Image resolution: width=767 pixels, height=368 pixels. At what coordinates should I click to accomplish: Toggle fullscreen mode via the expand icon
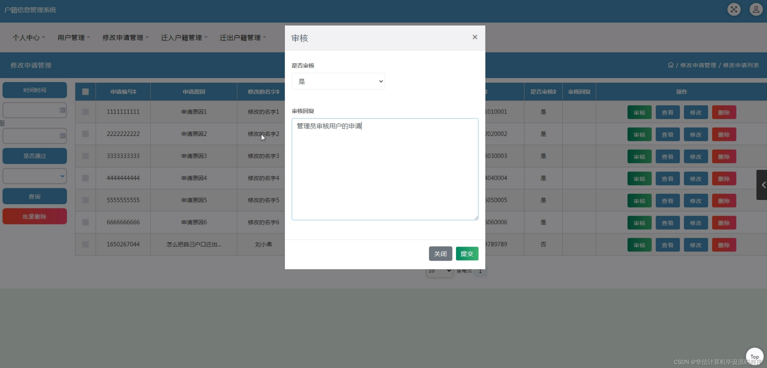(734, 9)
